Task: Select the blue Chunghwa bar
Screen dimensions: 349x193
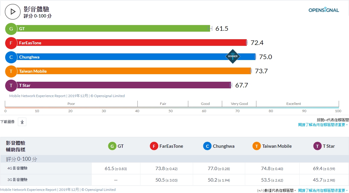Action: pos(136,57)
